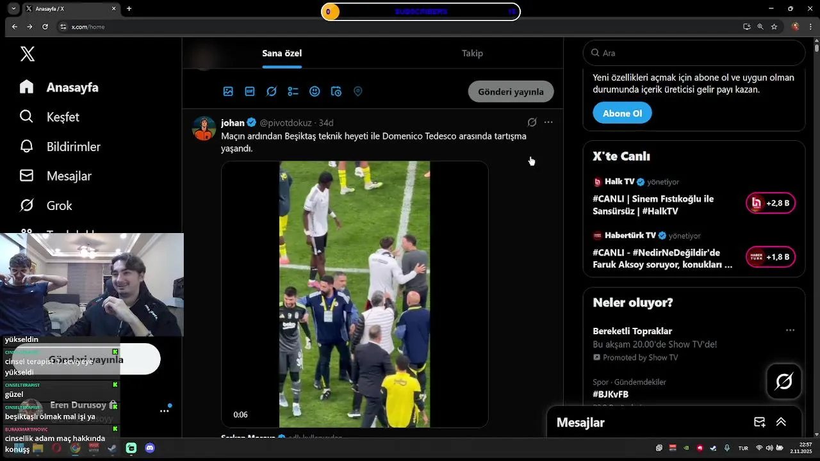
Task: Click the Abone Ol button
Action: click(x=622, y=113)
